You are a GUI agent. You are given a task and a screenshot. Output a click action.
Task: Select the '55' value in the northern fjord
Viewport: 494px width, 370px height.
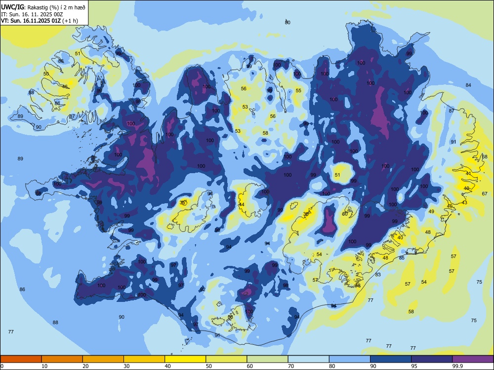(298, 90)
